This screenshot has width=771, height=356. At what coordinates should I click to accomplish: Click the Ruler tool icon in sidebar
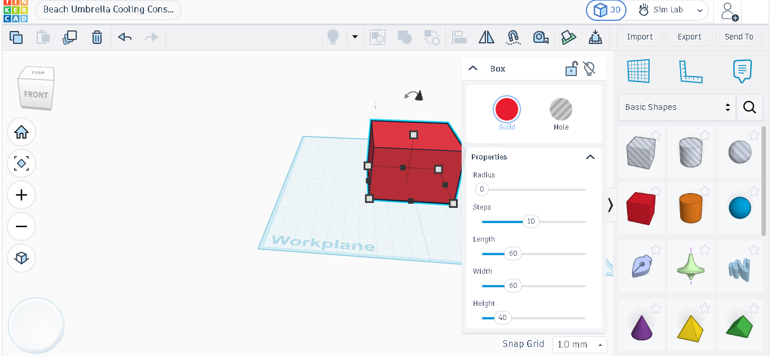point(690,72)
